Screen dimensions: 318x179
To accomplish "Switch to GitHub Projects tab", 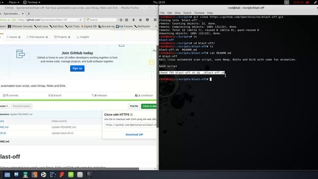I will (62, 37).
